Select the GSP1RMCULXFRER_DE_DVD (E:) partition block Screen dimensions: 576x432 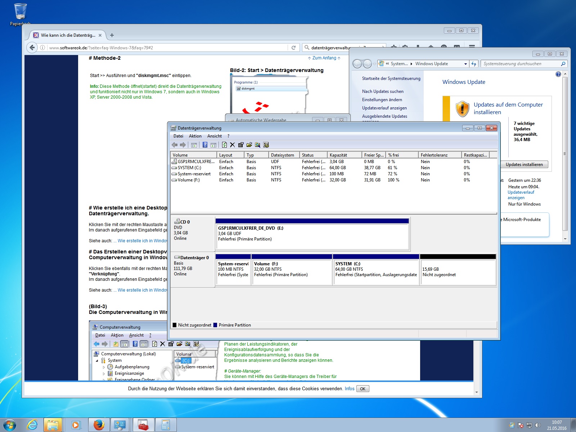point(312,234)
